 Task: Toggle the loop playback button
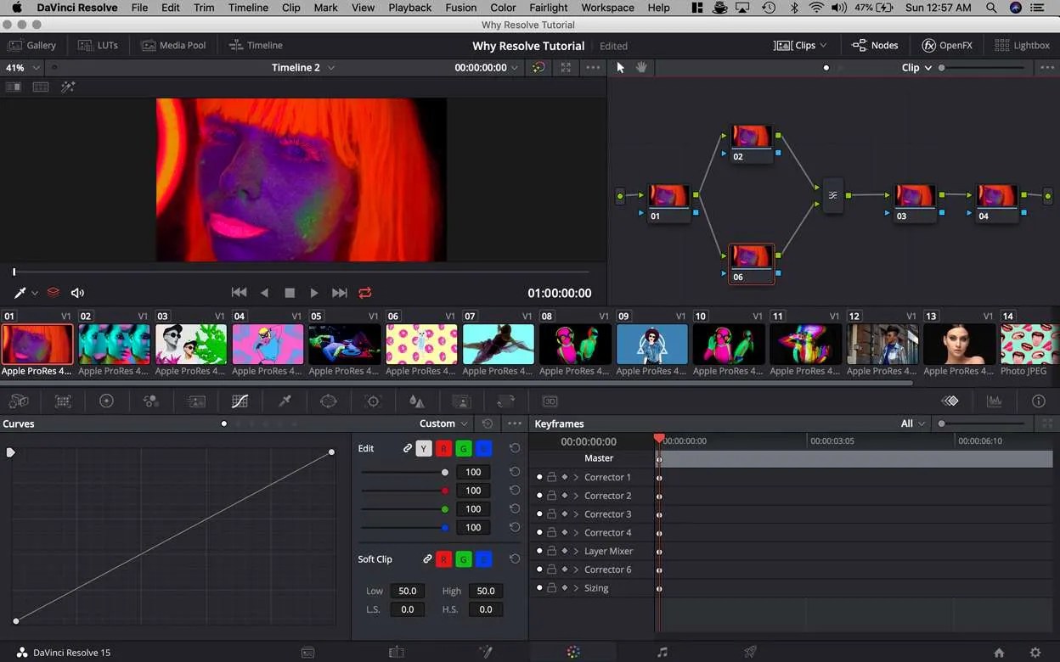tap(365, 293)
